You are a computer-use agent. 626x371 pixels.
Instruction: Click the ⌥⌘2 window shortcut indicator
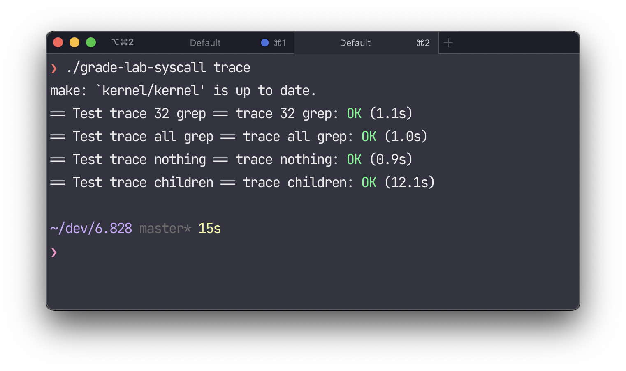pos(123,42)
